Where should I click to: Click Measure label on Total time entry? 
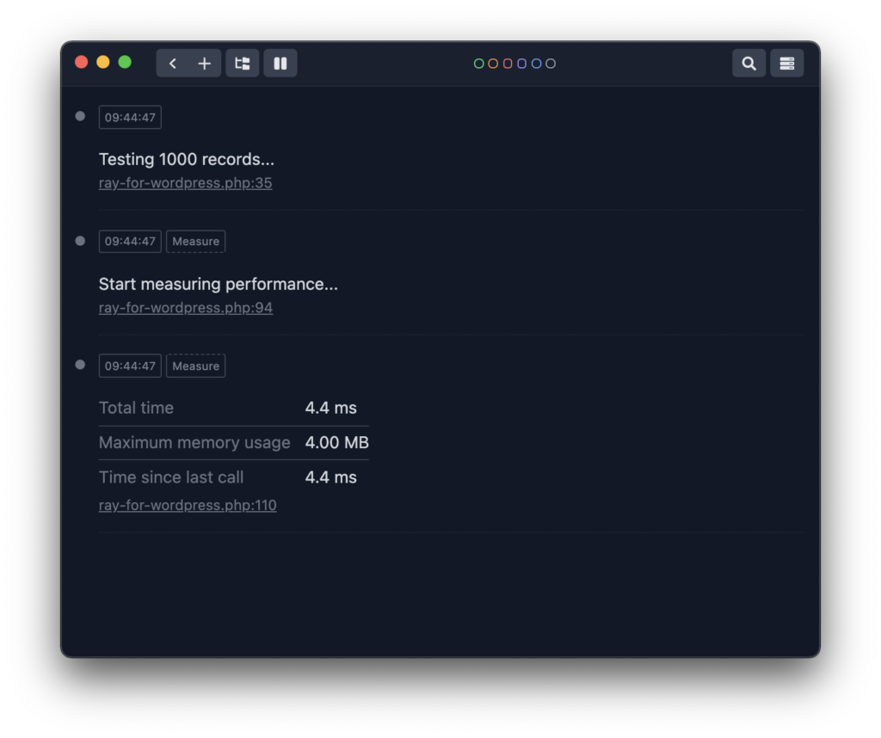click(195, 366)
